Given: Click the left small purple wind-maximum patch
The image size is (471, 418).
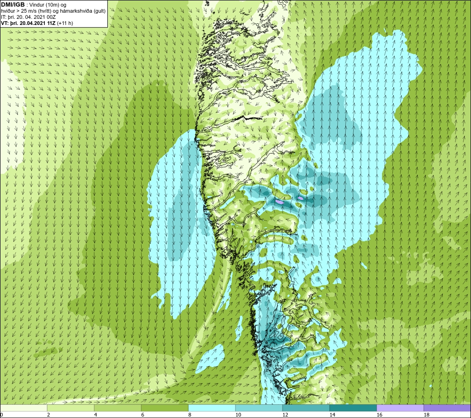Looking at the screenshot, I should coord(279,202).
